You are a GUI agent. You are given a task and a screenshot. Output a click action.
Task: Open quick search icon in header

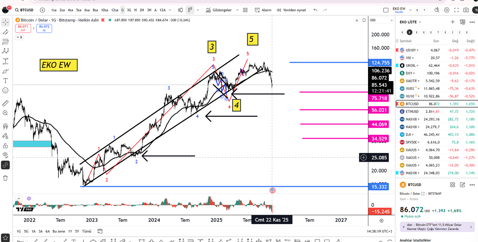pos(437,10)
